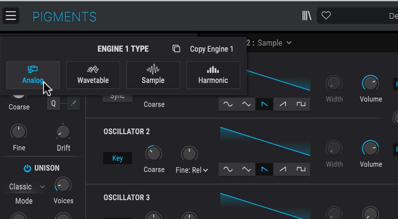Click the Copy Engine 1 icon
The height and width of the screenshot is (219, 398).
tap(176, 49)
